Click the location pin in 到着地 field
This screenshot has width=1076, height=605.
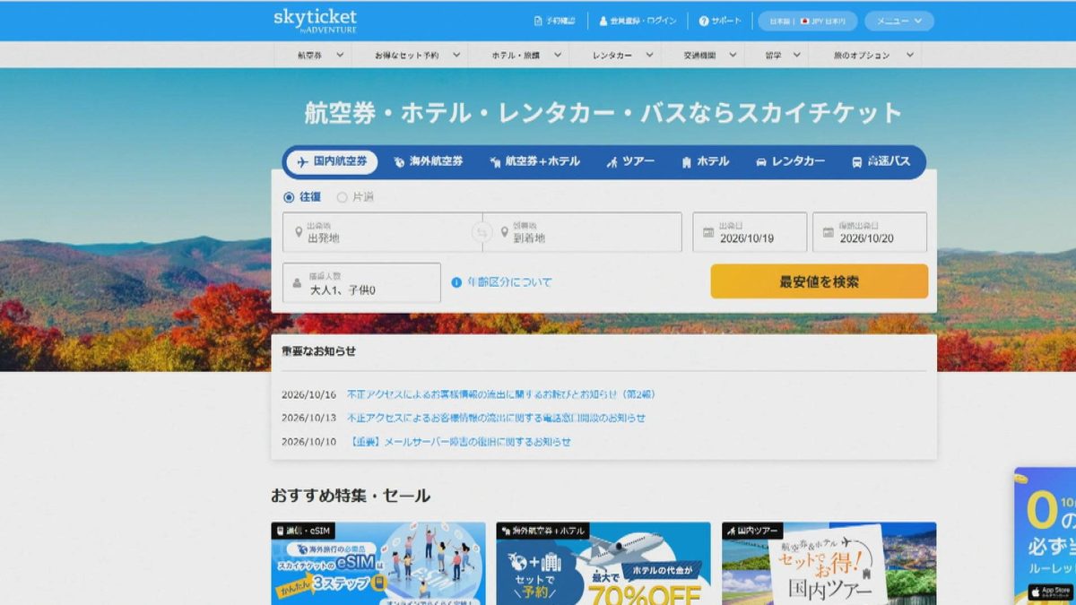tap(505, 232)
